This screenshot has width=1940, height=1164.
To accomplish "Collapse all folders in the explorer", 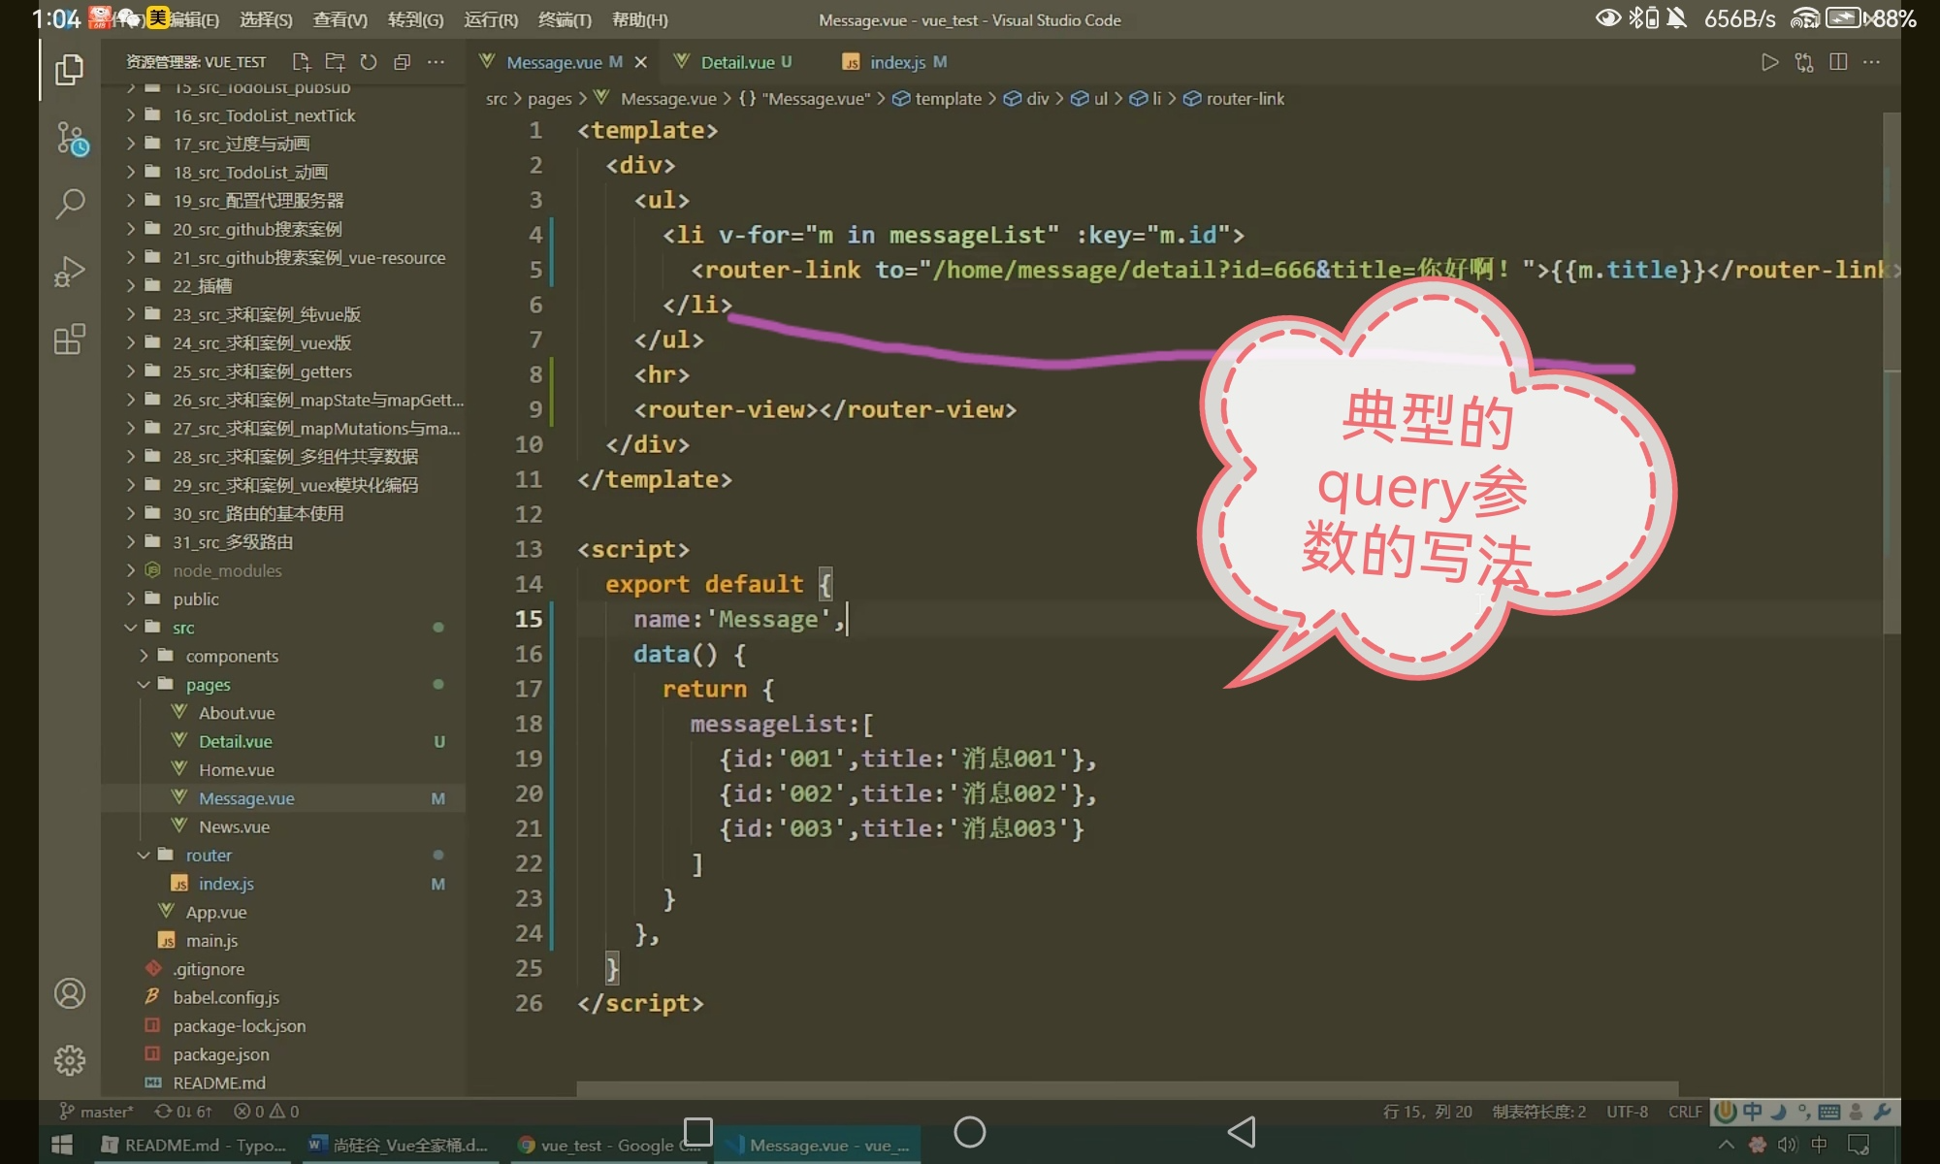I will [x=402, y=62].
